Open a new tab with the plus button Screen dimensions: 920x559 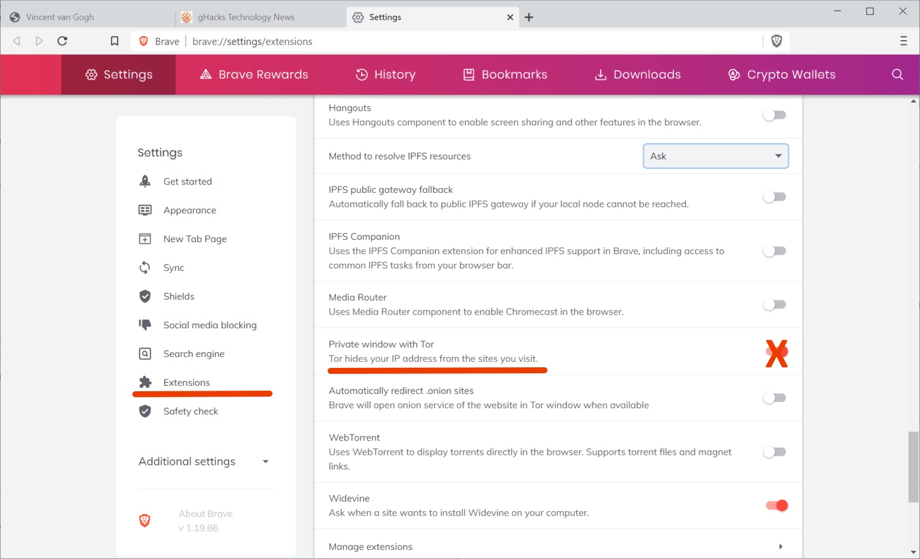529,17
